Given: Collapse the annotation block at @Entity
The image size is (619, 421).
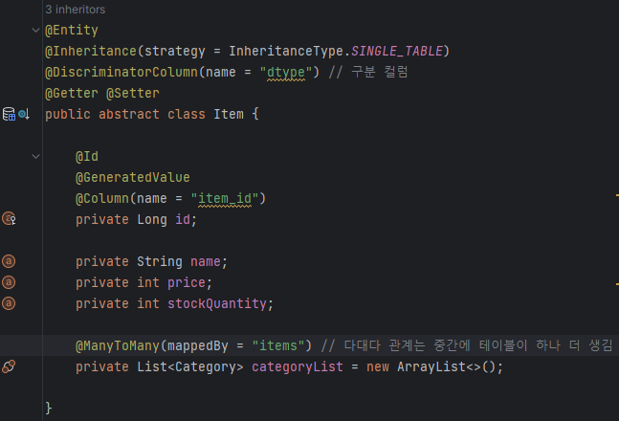Looking at the screenshot, I should (x=35, y=30).
